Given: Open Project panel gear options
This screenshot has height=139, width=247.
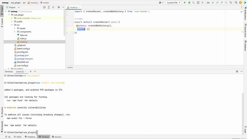Looking at the screenshot, I should coord(59,7).
